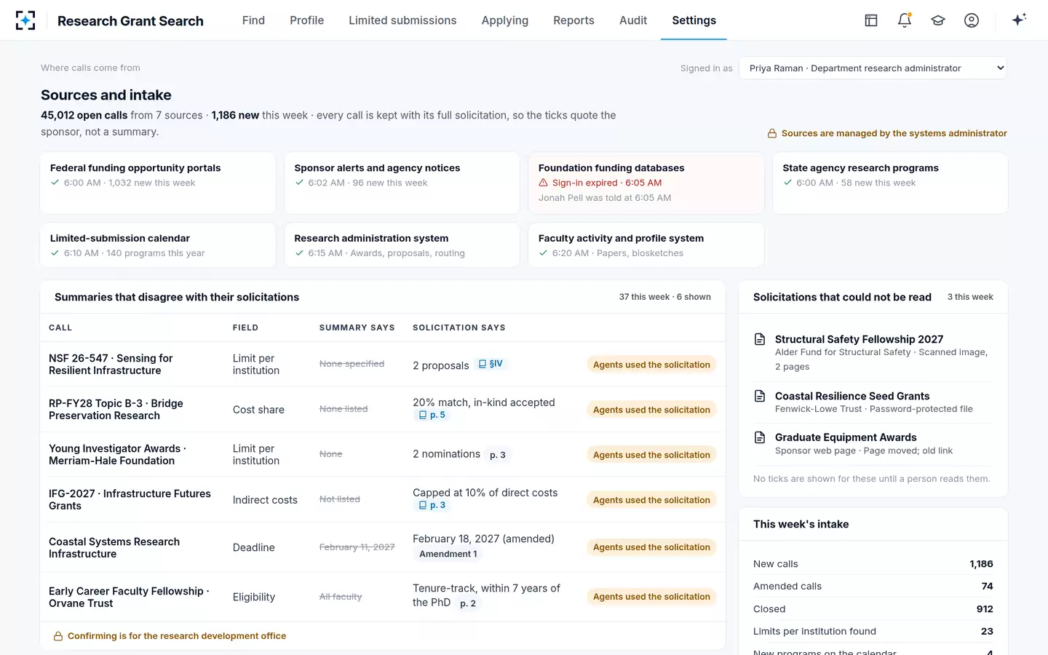This screenshot has height=655, width=1048.
Task: Select the Limited-submission calendar source card
Action: [158, 245]
